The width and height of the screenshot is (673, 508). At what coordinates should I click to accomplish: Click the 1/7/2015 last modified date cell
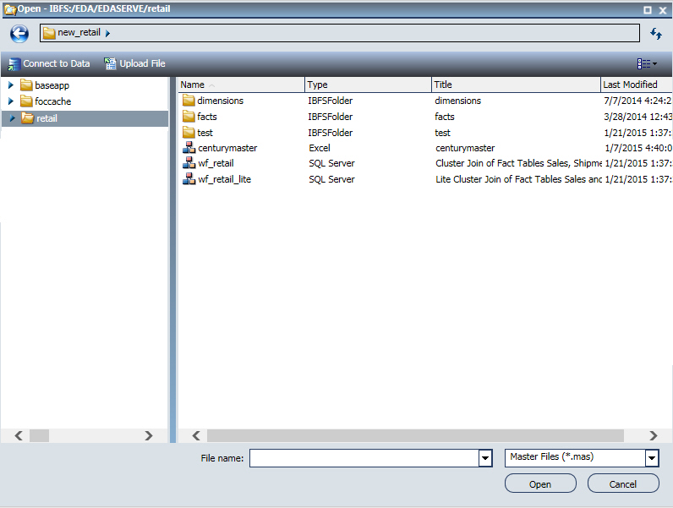point(637,148)
